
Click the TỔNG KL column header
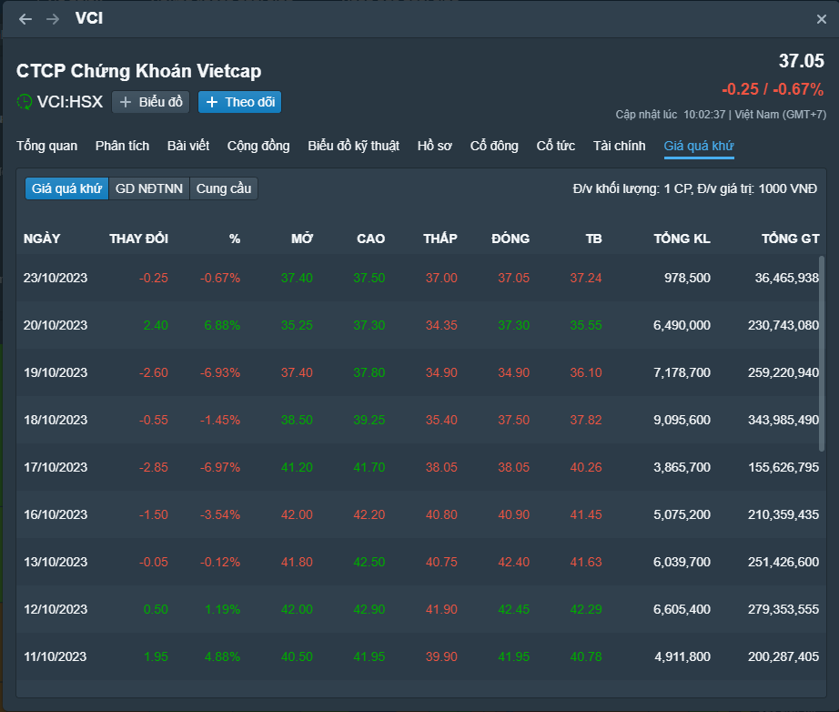[682, 239]
